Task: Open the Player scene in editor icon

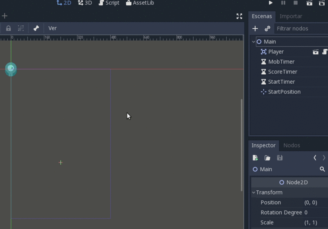Action: 315,52
